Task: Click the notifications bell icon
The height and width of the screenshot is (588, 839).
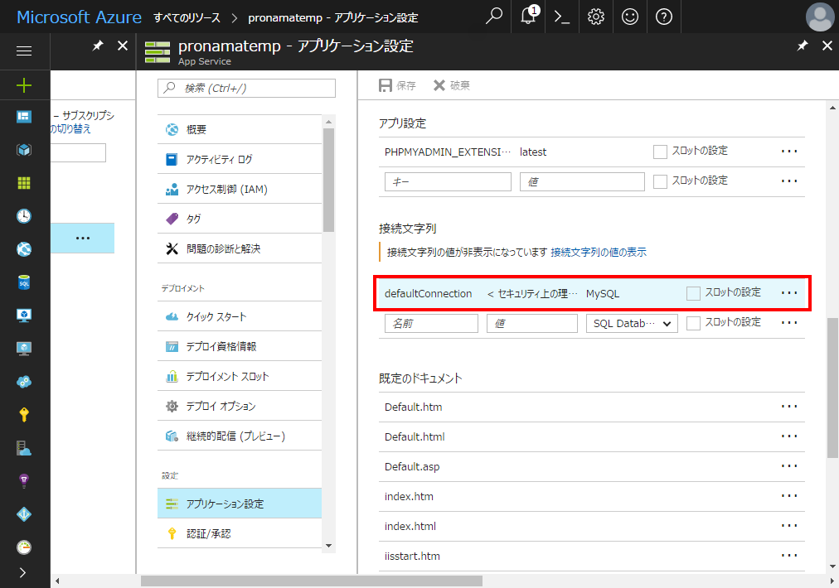Action: pos(528,17)
